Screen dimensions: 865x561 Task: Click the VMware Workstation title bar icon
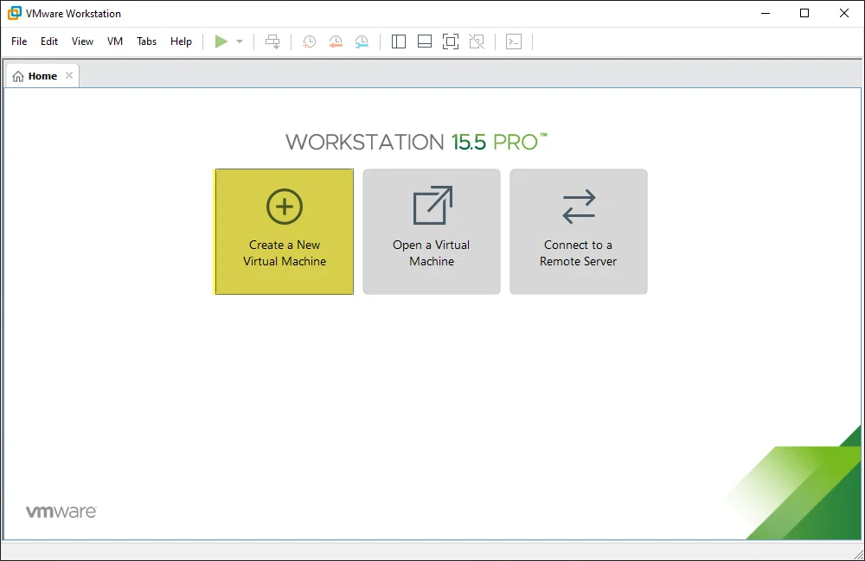[15, 13]
